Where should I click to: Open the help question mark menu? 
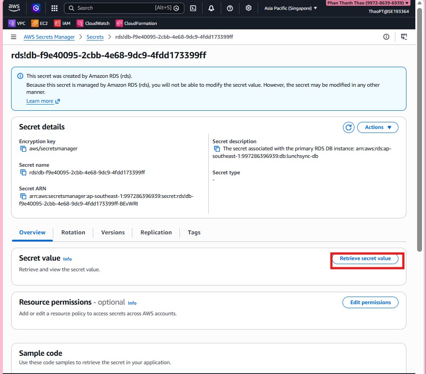click(x=230, y=8)
